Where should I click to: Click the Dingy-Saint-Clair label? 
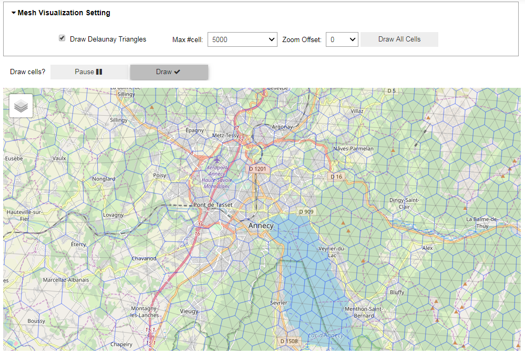click(404, 203)
